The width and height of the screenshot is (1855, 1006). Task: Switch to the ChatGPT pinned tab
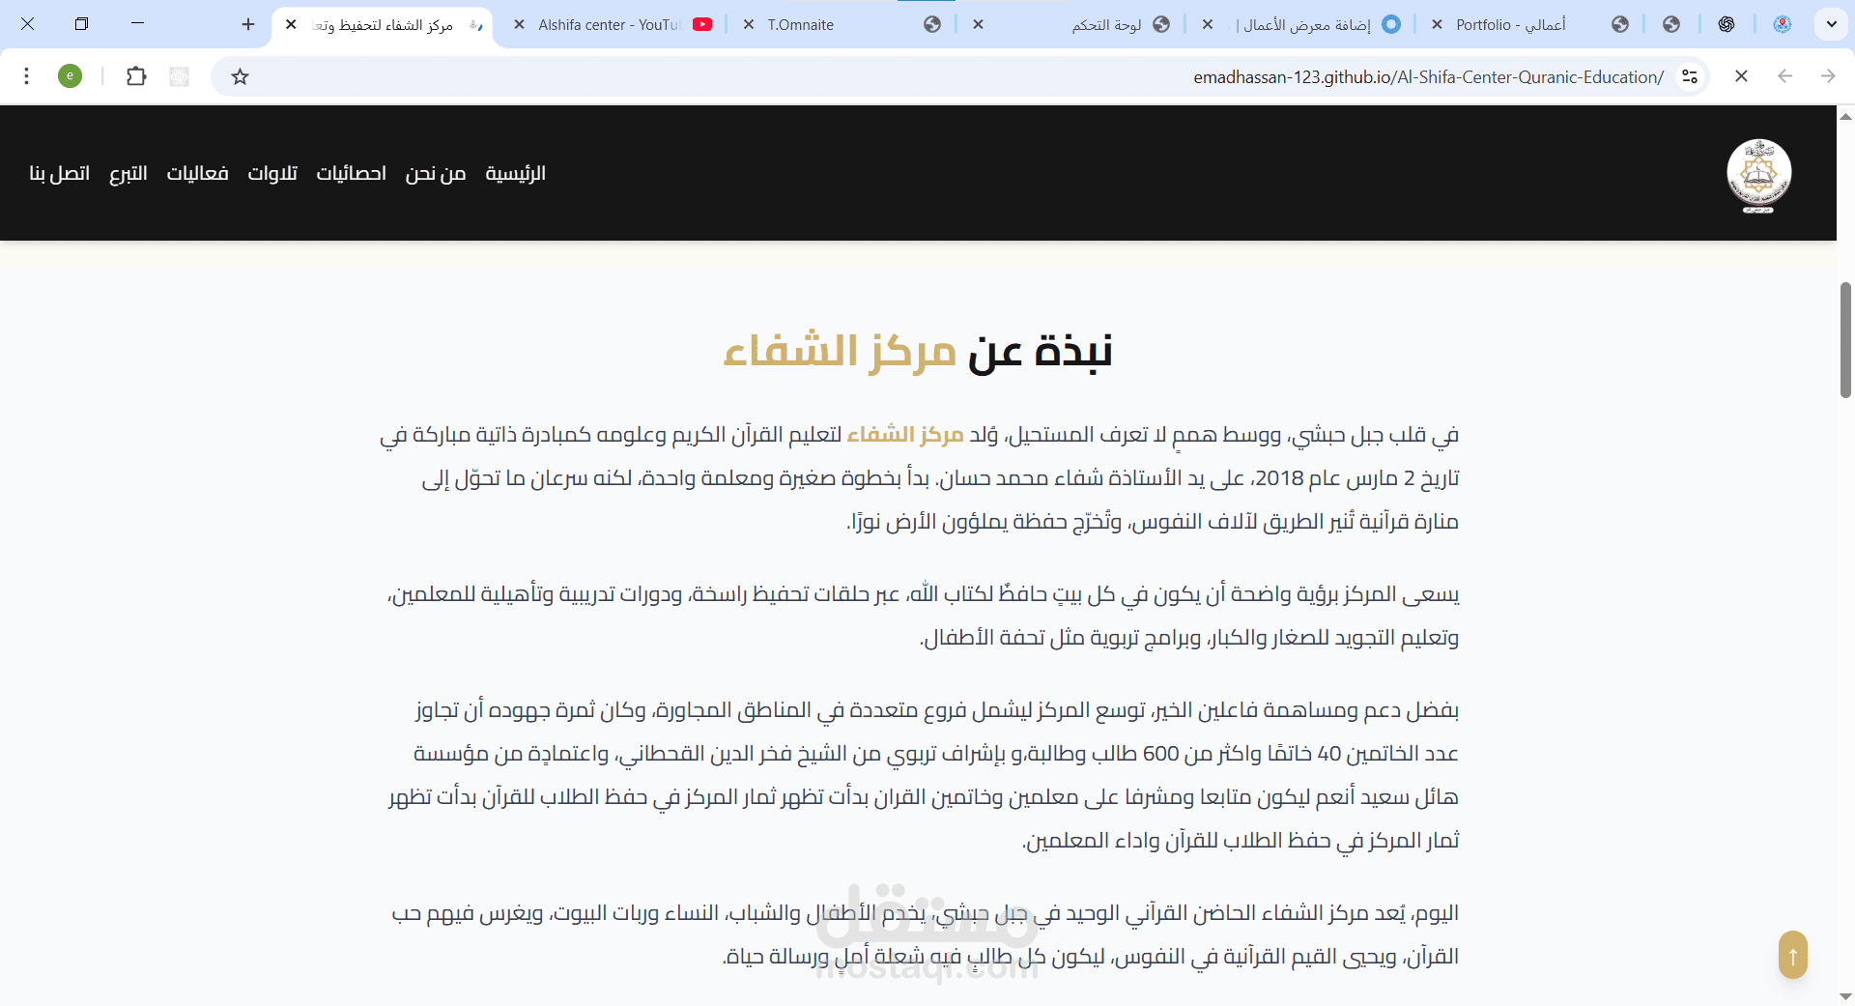(1727, 24)
